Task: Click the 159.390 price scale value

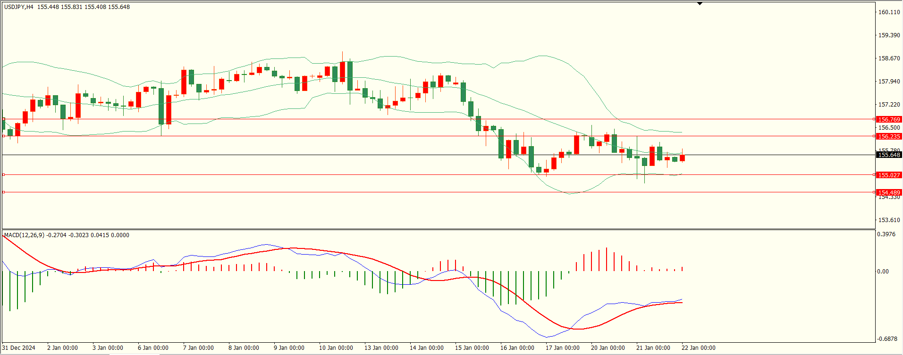Action: click(889, 35)
